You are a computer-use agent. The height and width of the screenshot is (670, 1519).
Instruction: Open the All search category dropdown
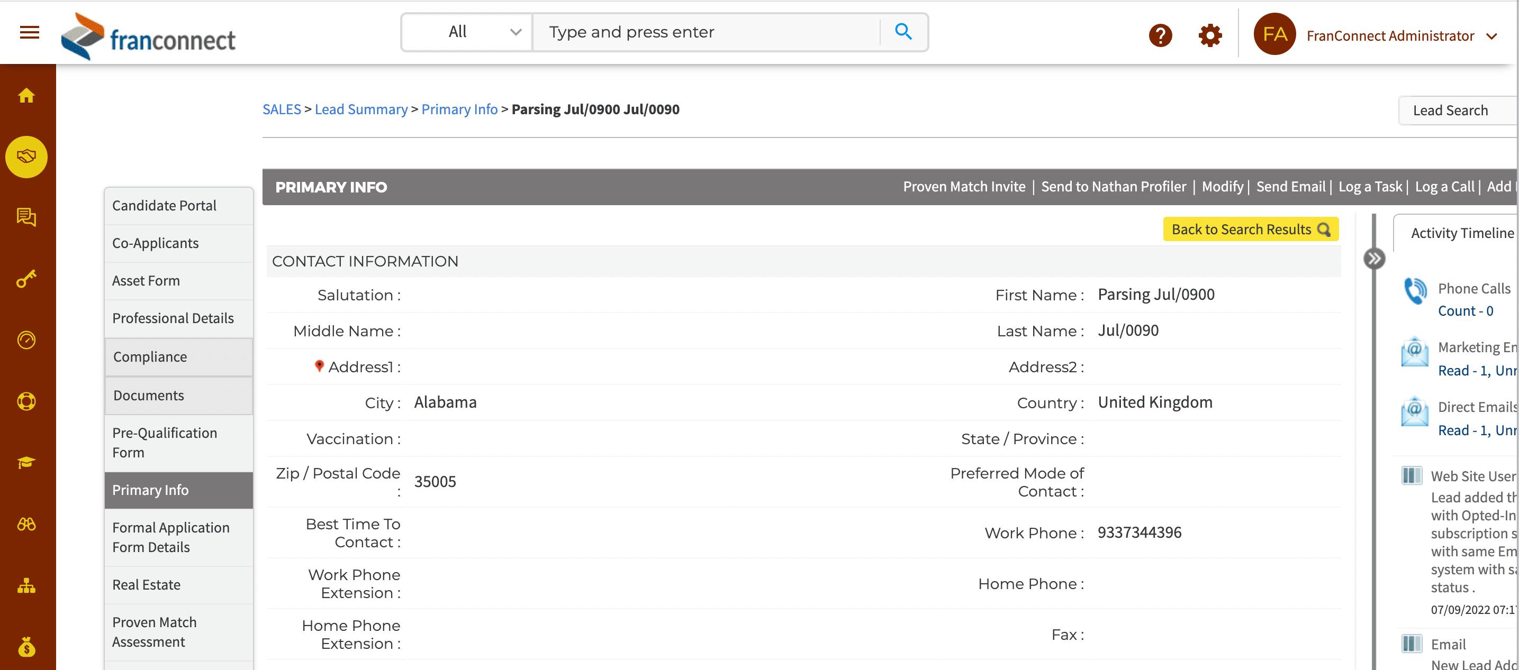click(466, 32)
